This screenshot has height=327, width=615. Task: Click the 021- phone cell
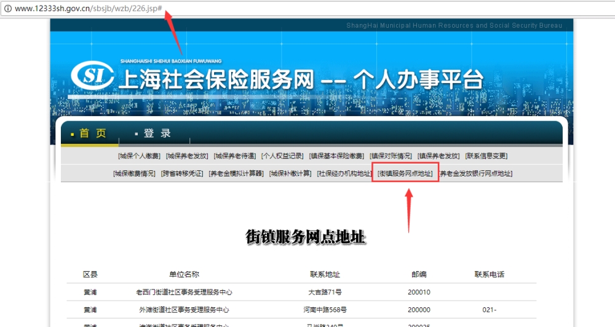(x=490, y=310)
